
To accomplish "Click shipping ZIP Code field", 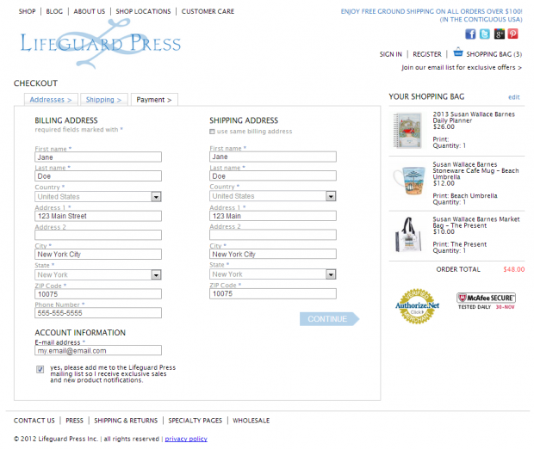I will [273, 293].
